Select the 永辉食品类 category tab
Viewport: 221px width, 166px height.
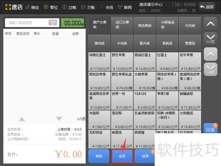[x=168, y=25]
